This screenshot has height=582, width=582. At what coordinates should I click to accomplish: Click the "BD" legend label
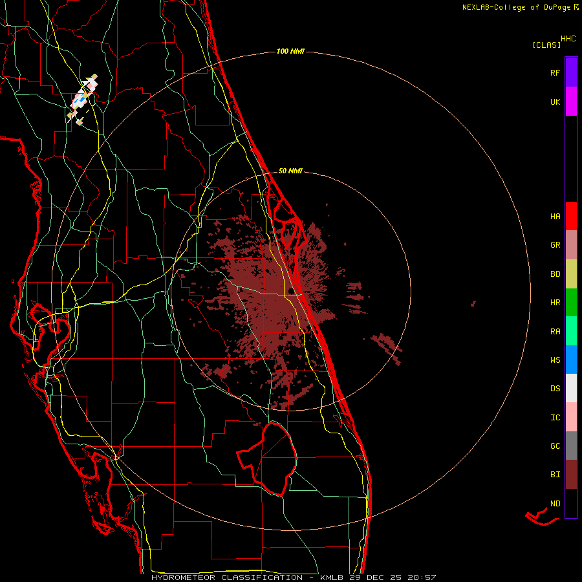pyautogui.click(x=555, y=274)
